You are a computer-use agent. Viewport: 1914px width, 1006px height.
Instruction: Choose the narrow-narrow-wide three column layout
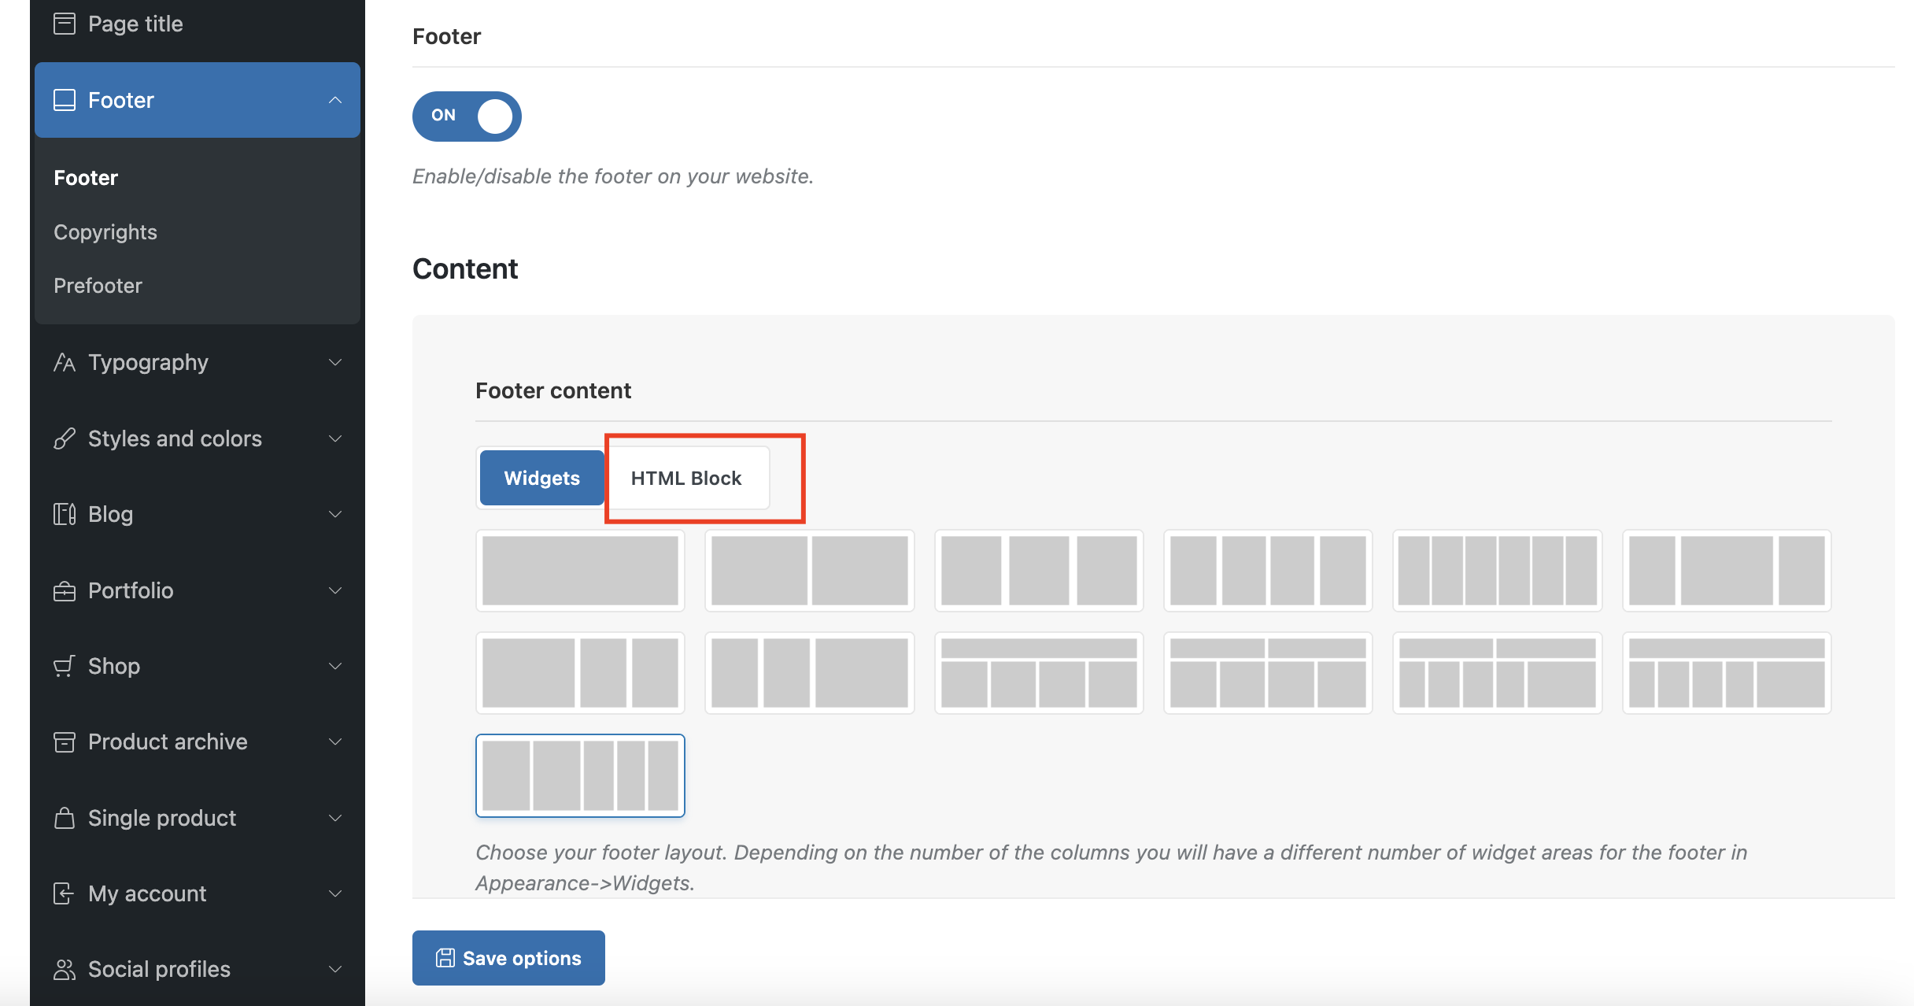click(x=809, y=673)
